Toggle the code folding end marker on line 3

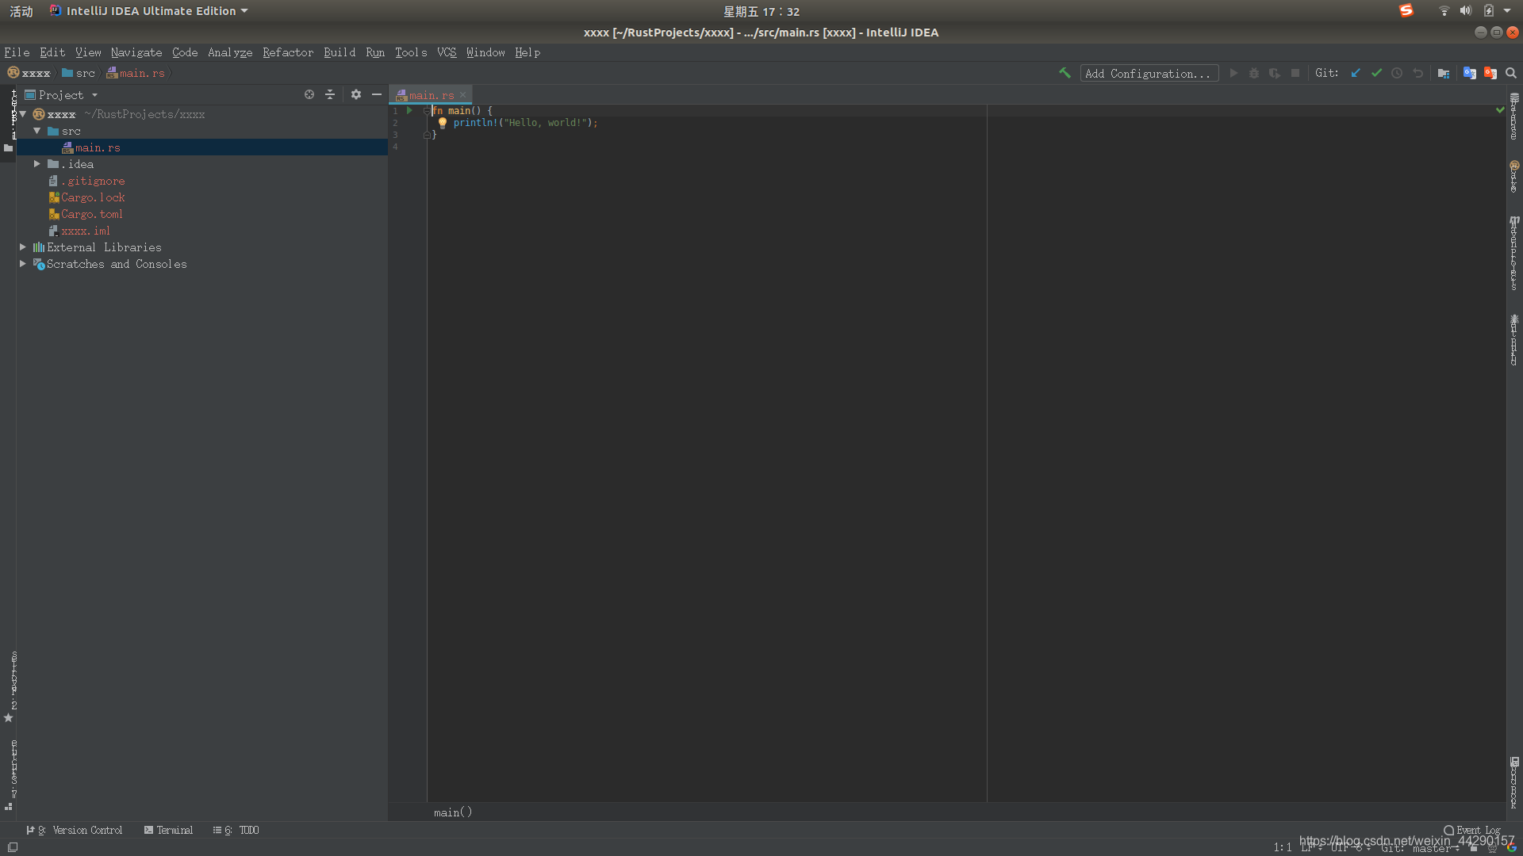click(x=427, y=136)
